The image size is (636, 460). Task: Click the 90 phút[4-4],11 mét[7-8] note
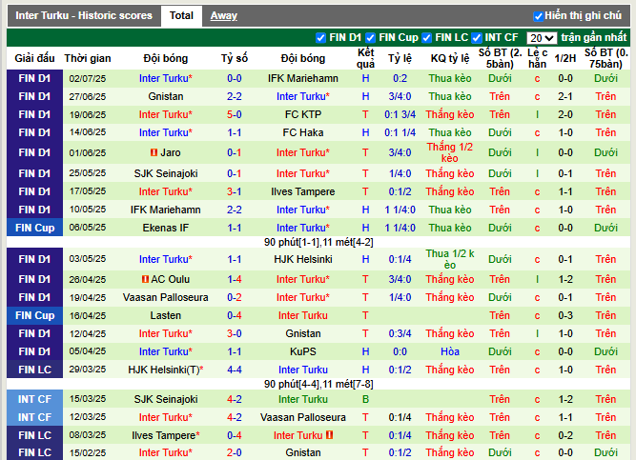point(318,384)
